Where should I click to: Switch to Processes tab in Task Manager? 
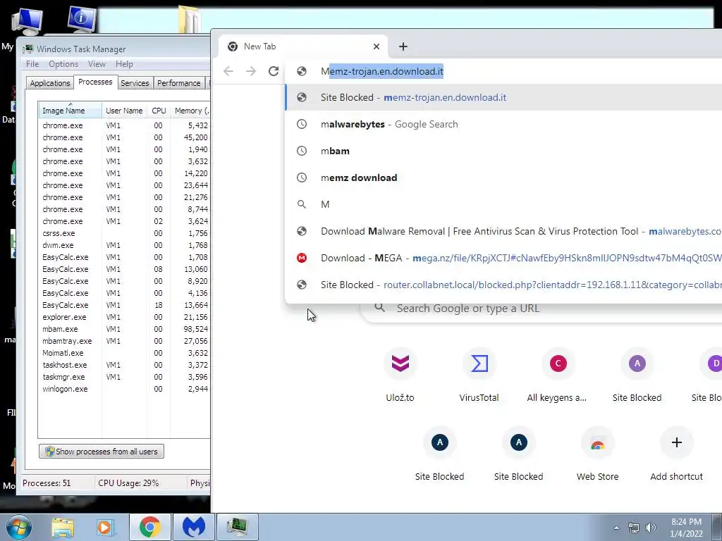(95, 82)
